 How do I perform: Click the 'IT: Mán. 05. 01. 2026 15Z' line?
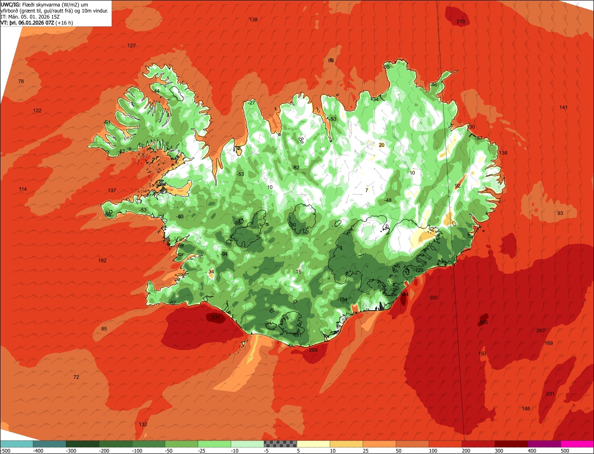click(x=30, y=16)
